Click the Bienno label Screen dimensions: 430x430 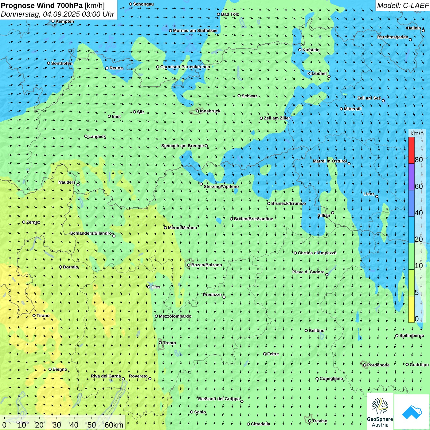[60, 369]
